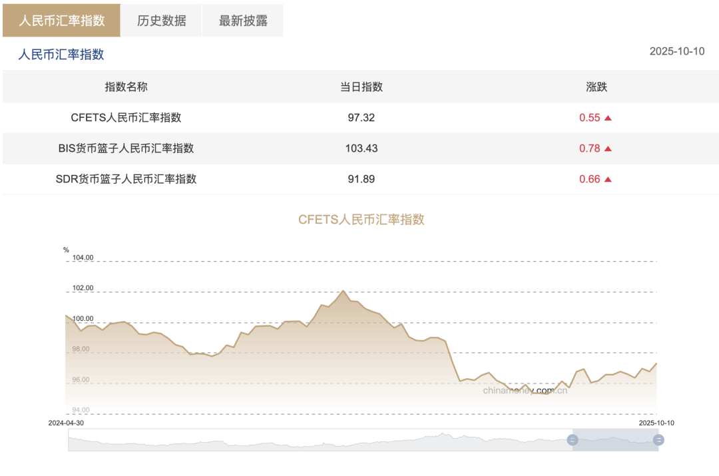Click the left handle of the chart range slider
The image size is (719, 476).
pos(573,440)
